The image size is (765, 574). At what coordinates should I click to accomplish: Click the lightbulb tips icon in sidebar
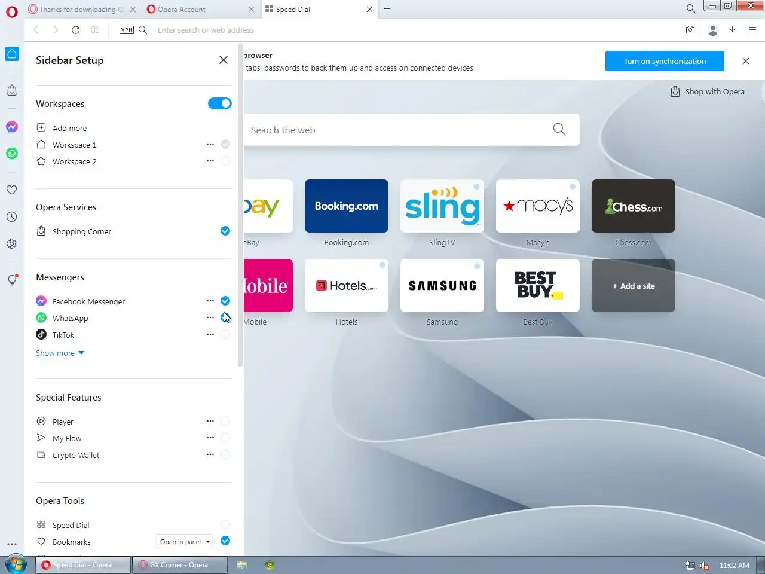[12, 280]
